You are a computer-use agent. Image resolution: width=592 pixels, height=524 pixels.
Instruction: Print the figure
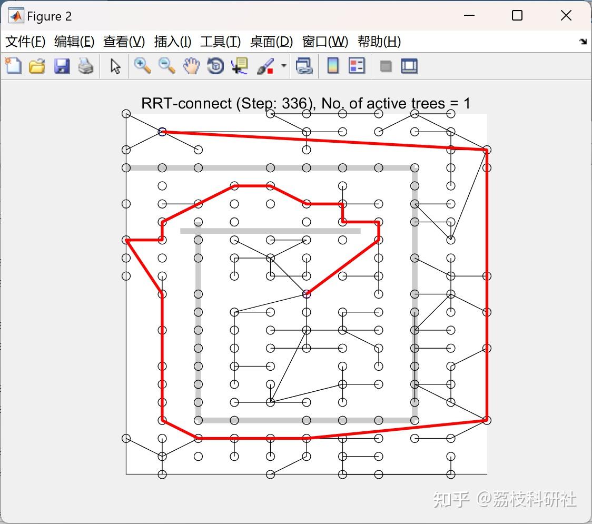pos(86,66)
